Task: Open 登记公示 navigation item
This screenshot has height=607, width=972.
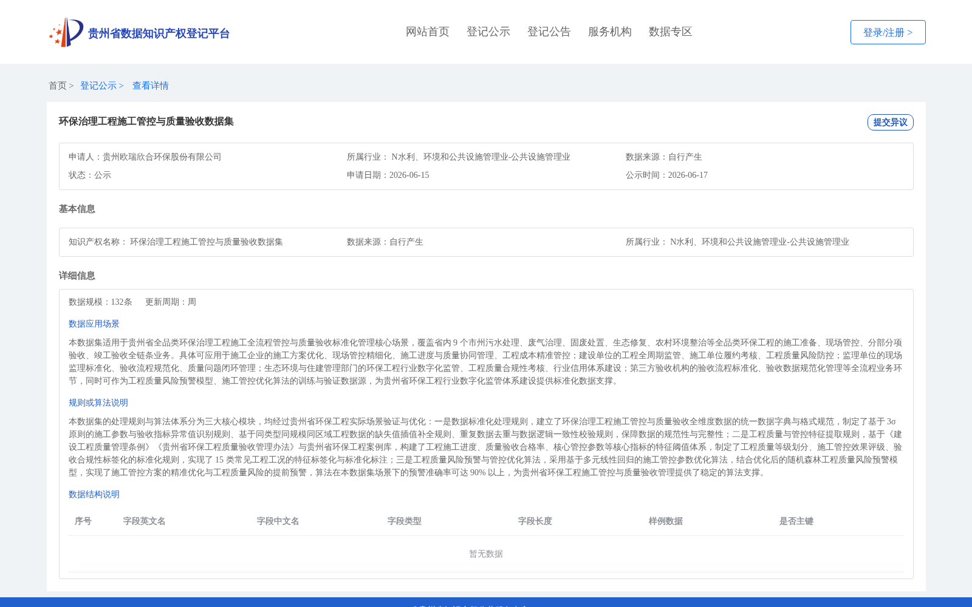Action: click(488, 32)
